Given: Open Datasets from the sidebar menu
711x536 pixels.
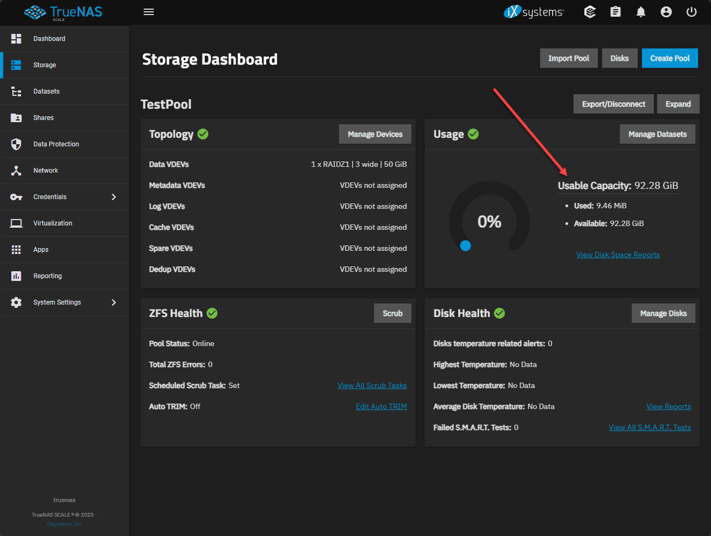Looking at the screenshot, I should tap(46, 91).
